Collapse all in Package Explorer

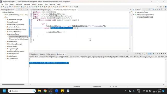[x=19, y=9]
